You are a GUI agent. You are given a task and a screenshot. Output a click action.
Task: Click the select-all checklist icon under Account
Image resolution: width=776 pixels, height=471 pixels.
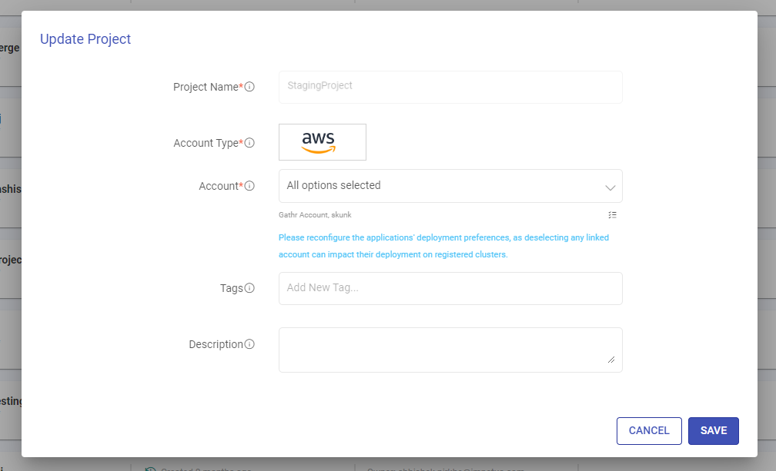[x=612, y=215]
